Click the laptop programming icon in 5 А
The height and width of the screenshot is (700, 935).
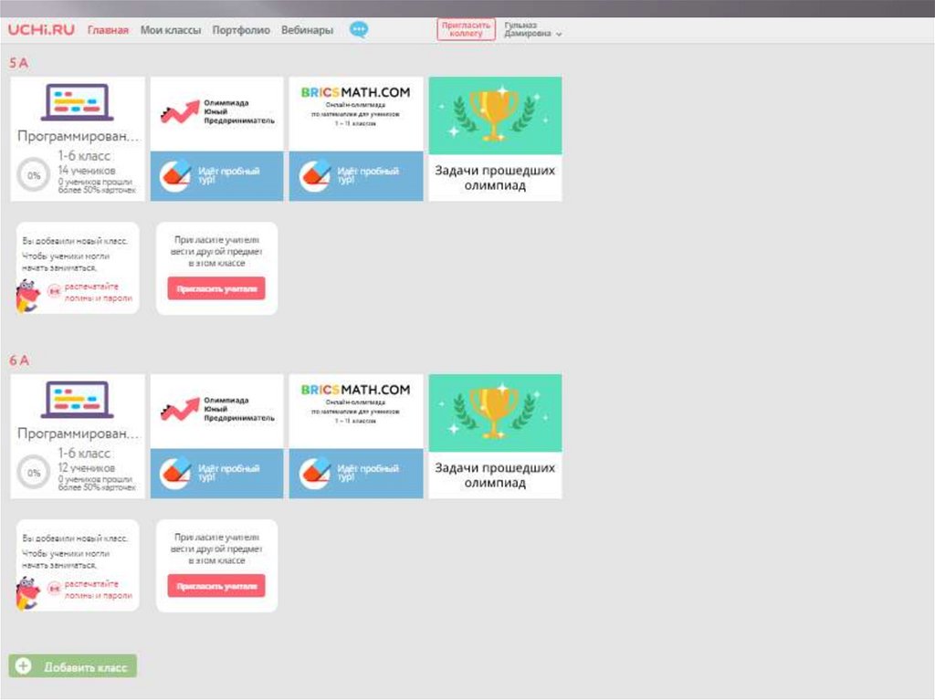(x=77, y=102)
